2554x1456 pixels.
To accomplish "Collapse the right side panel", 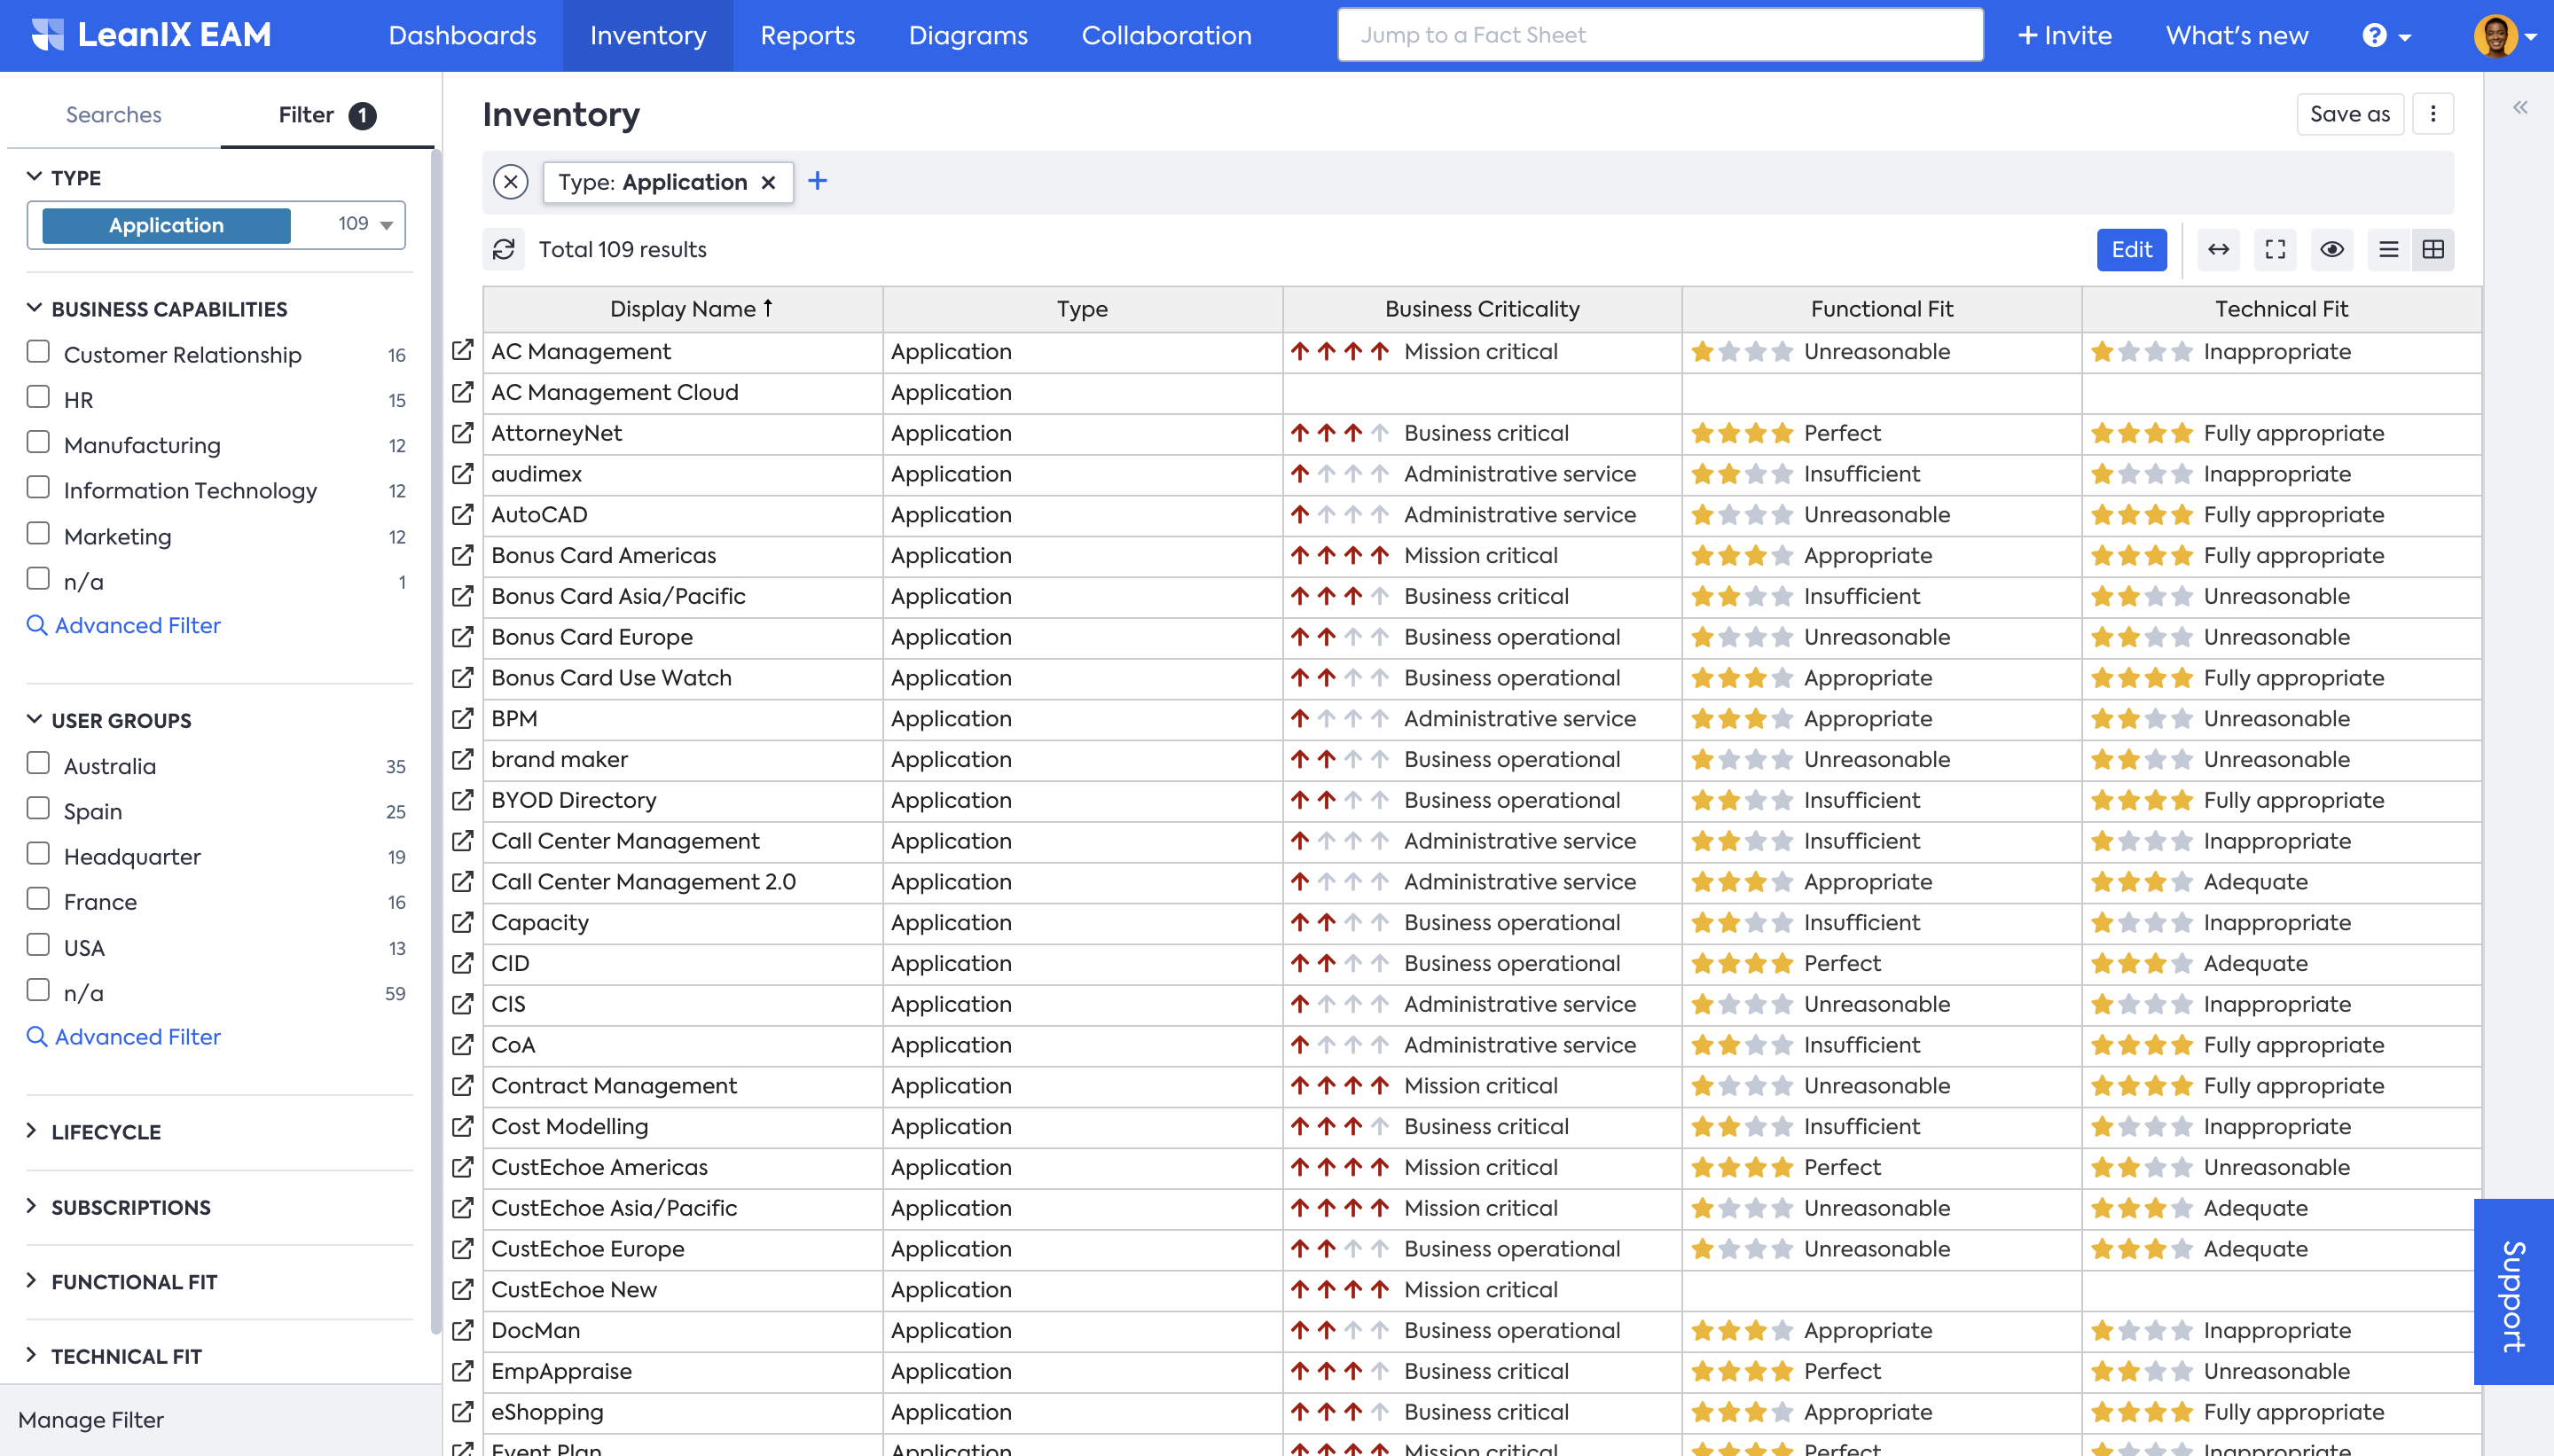I will [x=2520, y=107].
